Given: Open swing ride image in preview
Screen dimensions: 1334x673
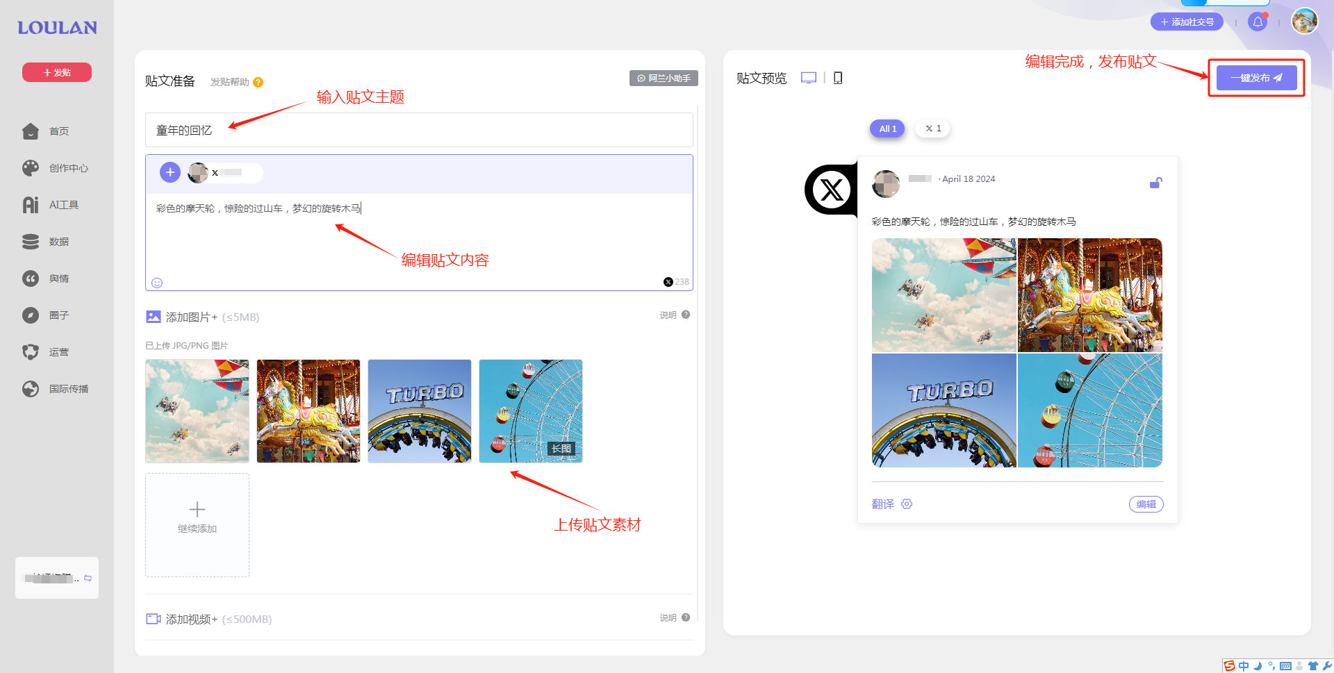Looking at the screenshot, I should (944, 295).
